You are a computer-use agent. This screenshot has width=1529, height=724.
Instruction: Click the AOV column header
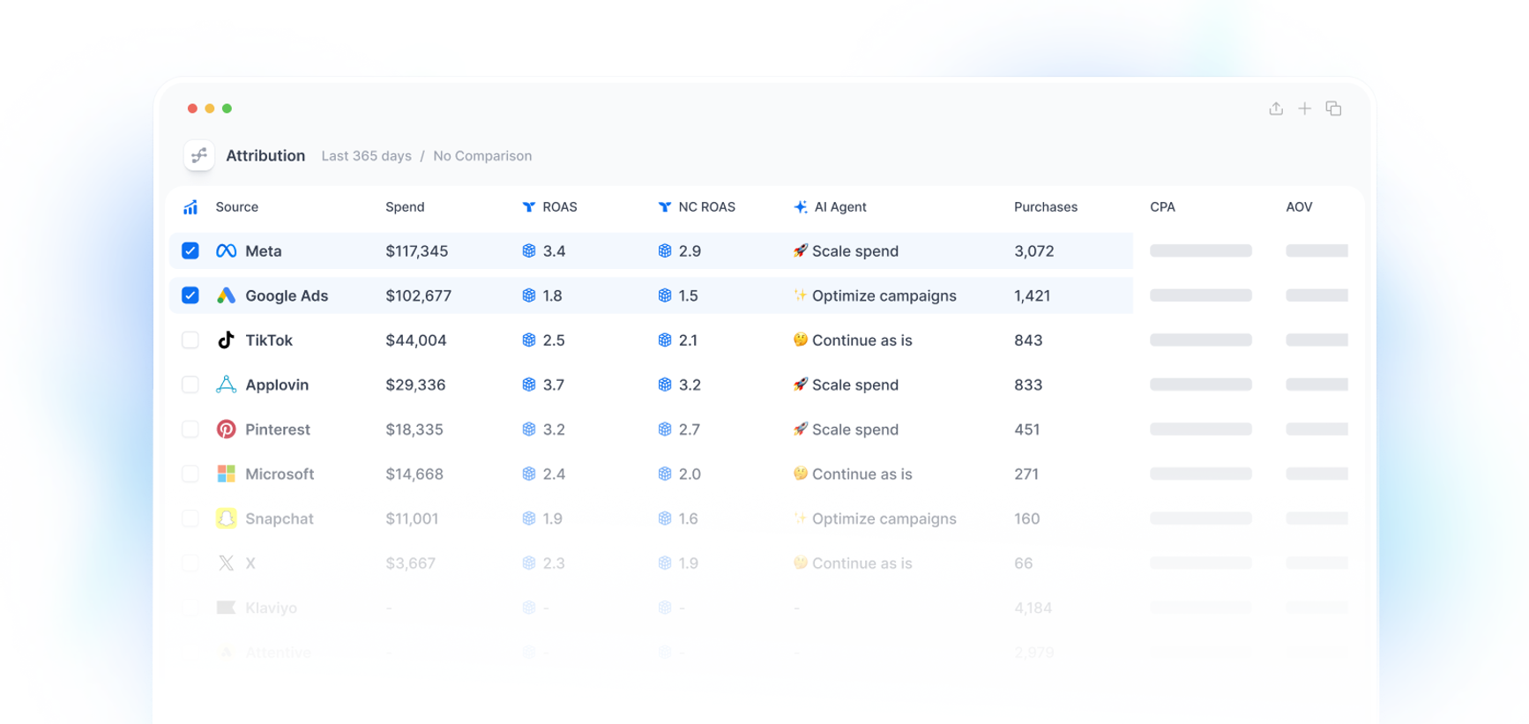[1299, 207]
